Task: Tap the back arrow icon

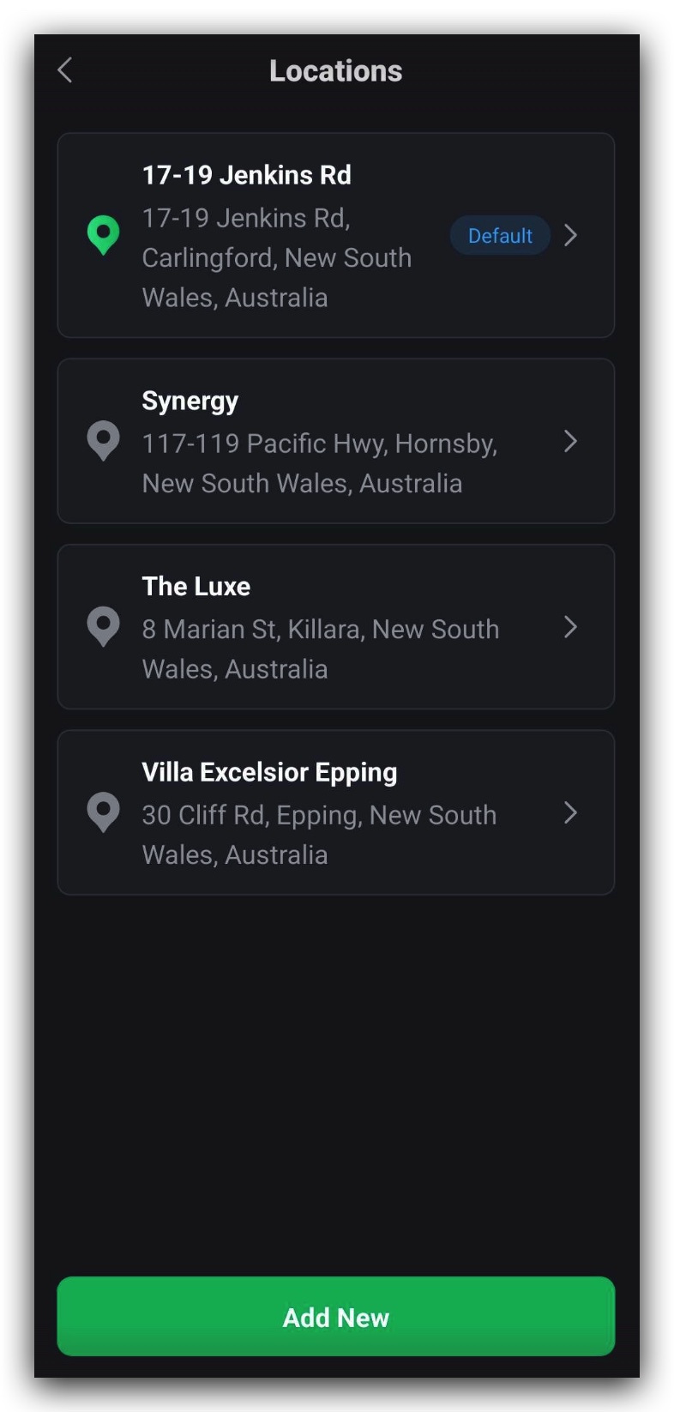Action: 65,70
